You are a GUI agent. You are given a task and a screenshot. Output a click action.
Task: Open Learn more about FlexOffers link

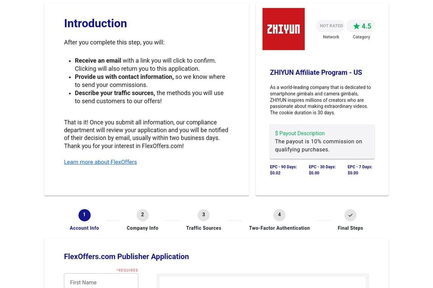point(100,162)
